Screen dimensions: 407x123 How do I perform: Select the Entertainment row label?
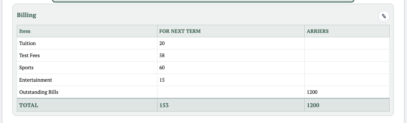35,80
